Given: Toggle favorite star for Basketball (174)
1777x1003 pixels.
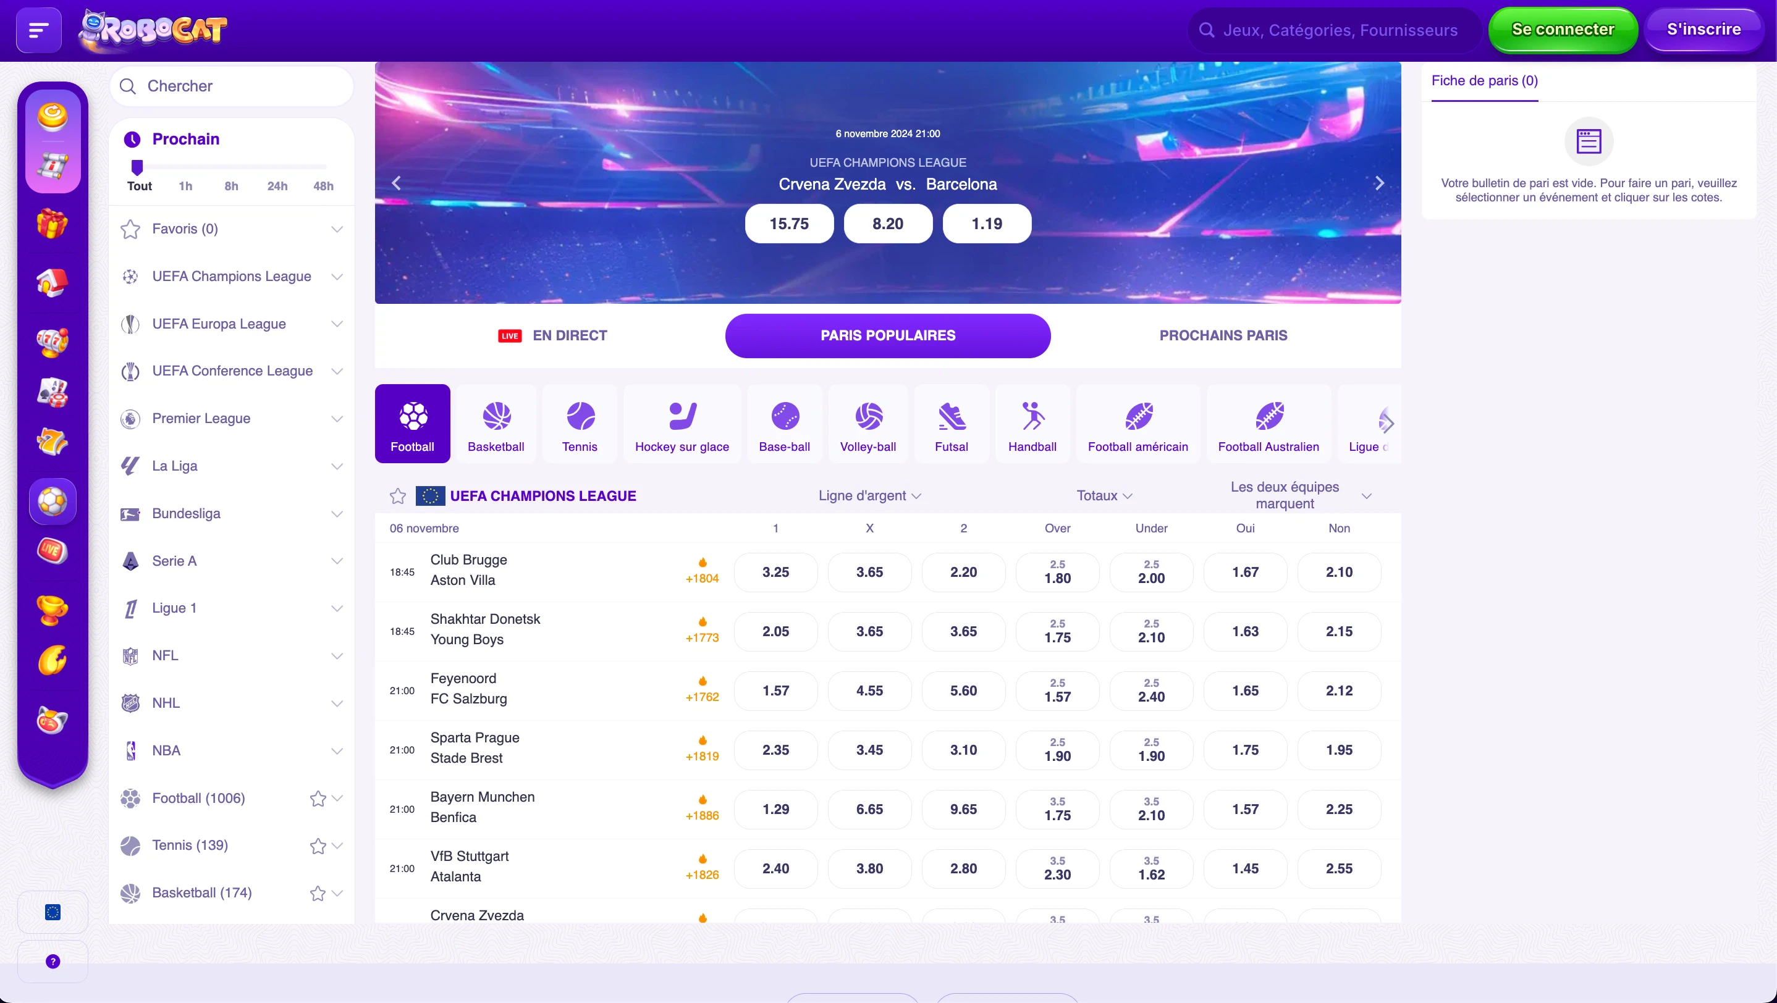Looking at the screenshot, I should (x=318, y=894).
